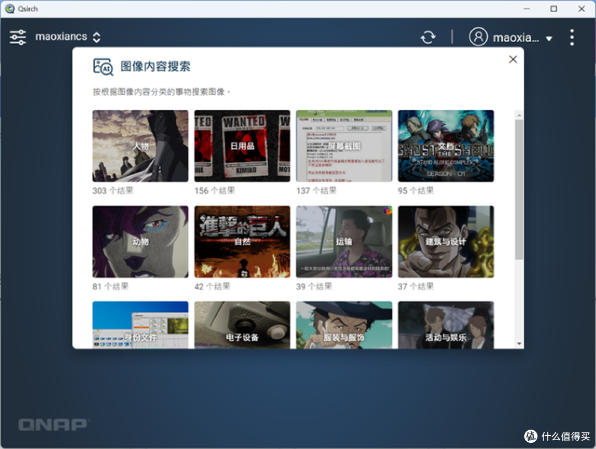
Task: Open the 动物 category thumbnail
Action: pyautogui.click(x=140, y=242)
